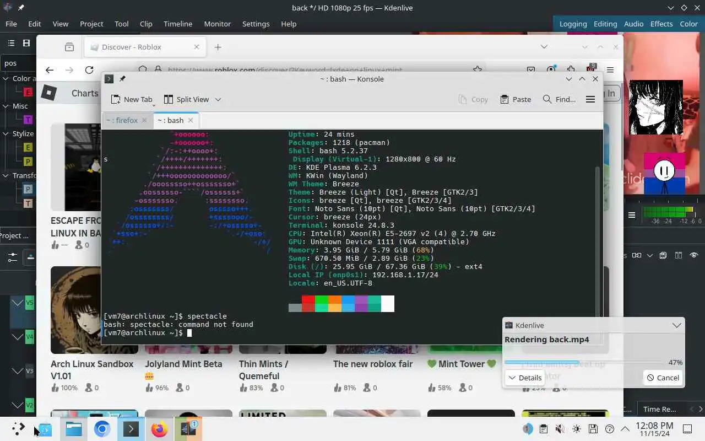This screenshot has width=705, height=441.
Task: Click Konsole pin window icon
Action: [122, 79]
